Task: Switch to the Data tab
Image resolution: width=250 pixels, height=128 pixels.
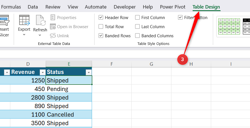Action: [33, 7]
